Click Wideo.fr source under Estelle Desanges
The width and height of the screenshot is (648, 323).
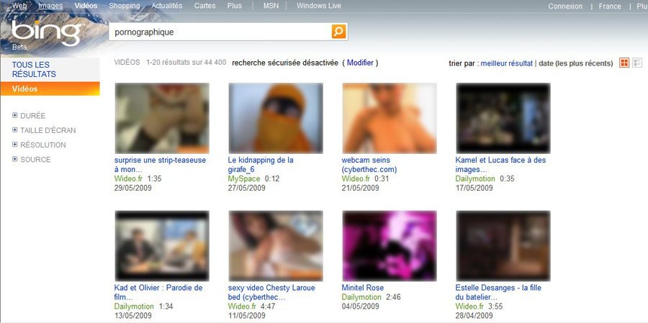[x=469, y=306]
